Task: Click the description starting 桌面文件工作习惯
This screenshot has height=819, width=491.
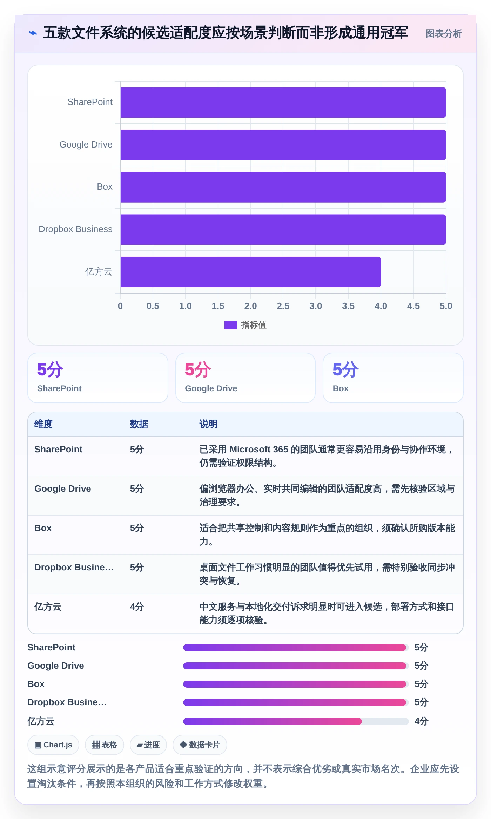Action: [327, 574]
